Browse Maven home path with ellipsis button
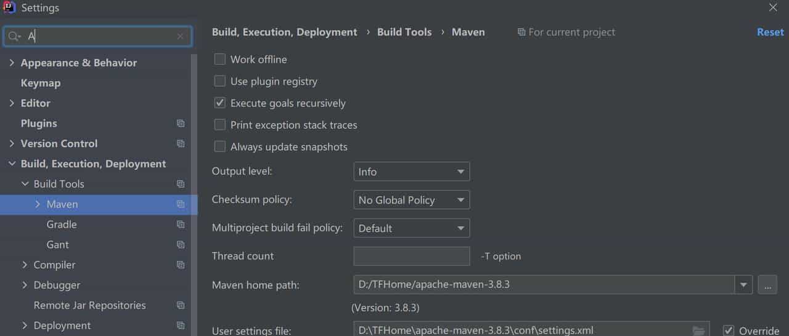 (x=767, y=285)
